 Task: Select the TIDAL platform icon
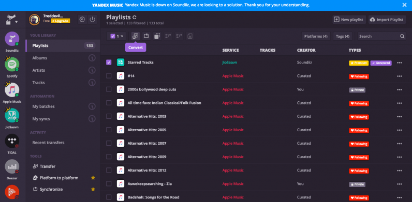tap(12, 141)
